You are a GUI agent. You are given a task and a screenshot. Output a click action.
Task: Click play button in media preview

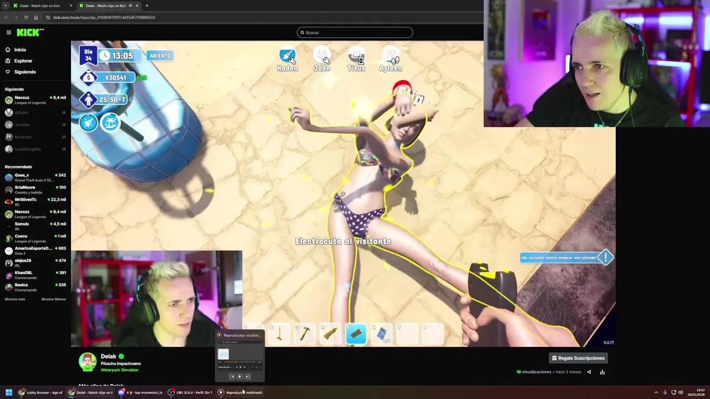240,377
